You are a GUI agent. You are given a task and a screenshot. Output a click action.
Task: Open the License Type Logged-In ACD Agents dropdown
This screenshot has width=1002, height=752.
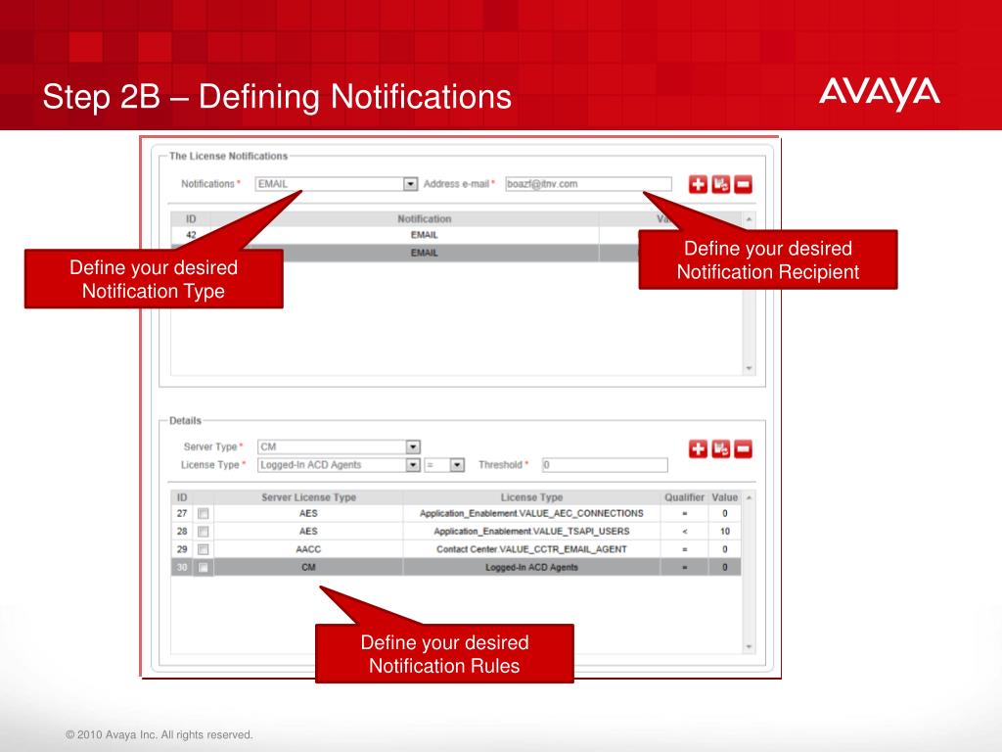[413, 465]
